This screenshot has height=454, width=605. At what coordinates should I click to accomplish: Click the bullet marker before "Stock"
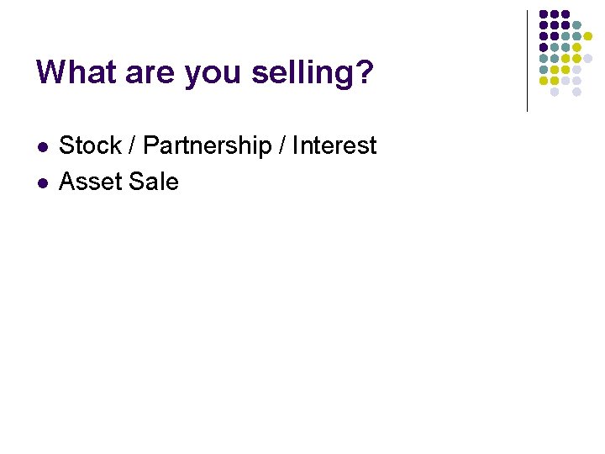[42, 146]
